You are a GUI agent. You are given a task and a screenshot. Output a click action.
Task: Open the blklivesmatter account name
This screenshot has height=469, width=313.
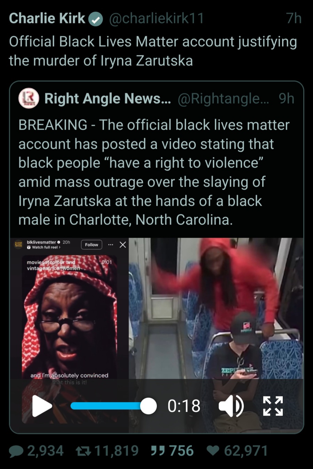41,242
